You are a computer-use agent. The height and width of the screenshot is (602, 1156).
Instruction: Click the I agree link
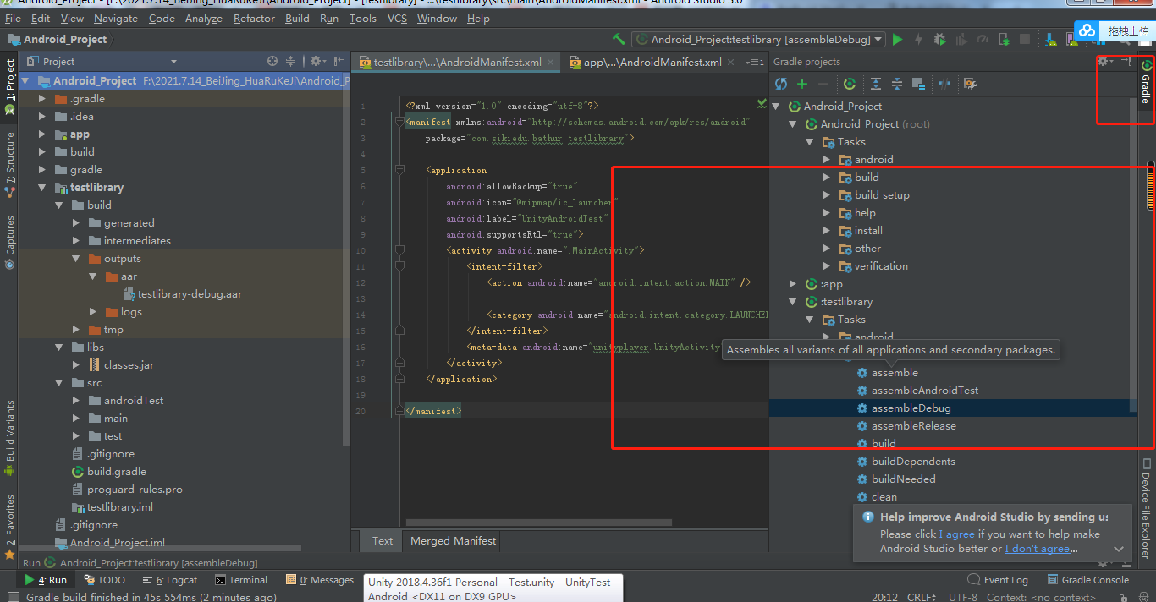(x=957, y=534)
